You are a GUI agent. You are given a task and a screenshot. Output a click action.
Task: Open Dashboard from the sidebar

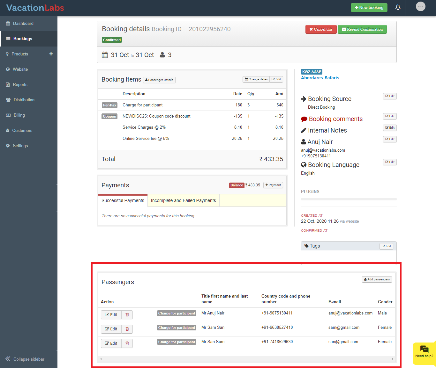[23, 23]
